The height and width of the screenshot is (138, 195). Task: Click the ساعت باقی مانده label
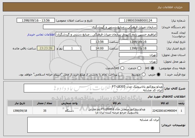(x=24, y=48)
